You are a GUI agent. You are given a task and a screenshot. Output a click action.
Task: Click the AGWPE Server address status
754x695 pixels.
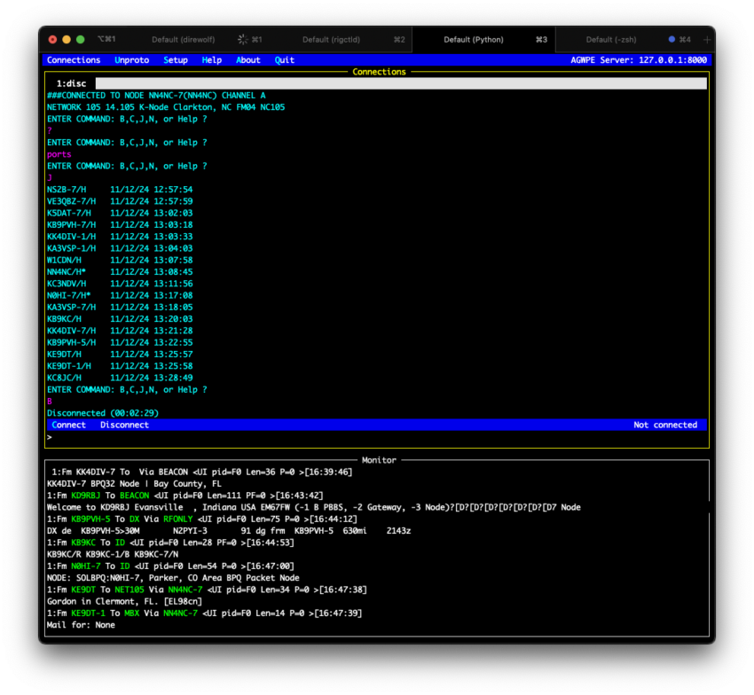pyautogui.click(x=639, y=60)
